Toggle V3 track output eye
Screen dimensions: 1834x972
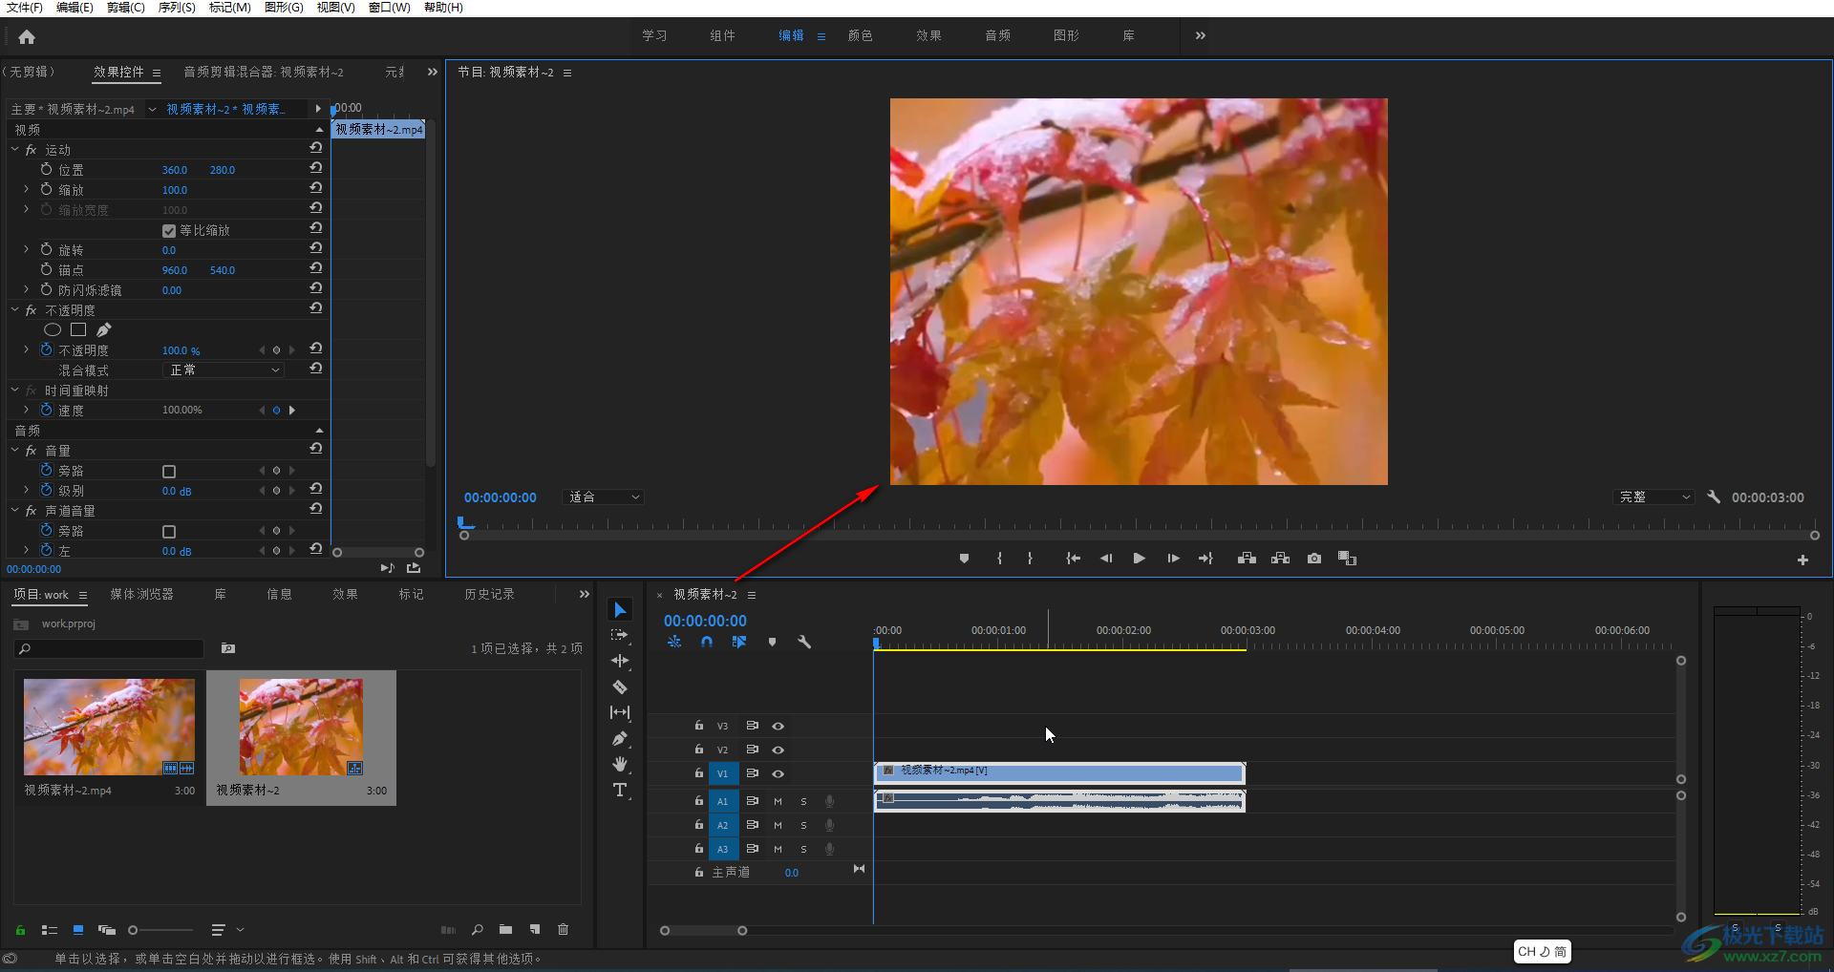tap(778, 726)
